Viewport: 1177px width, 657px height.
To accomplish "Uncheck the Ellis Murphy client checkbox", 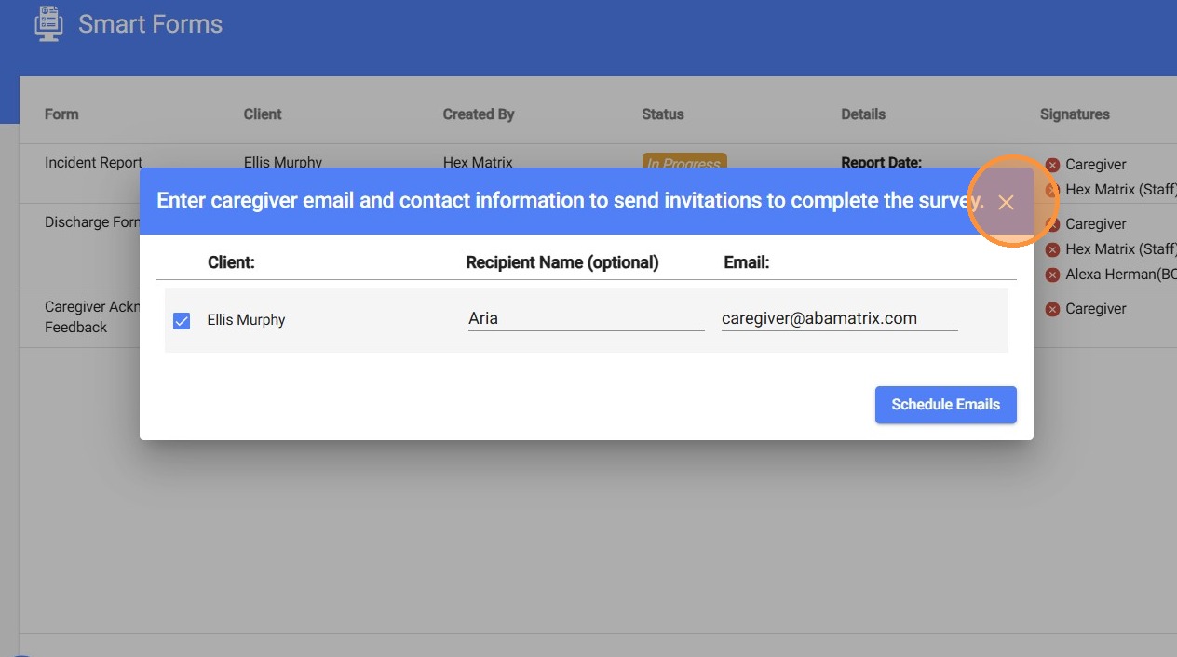I will pyautogui.click(x=182, y=321).
